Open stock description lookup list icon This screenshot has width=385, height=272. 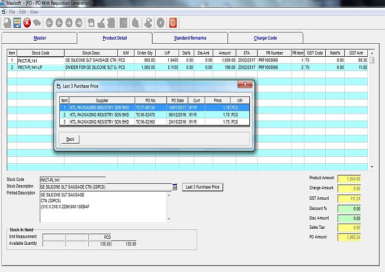[x=175, y=187]
